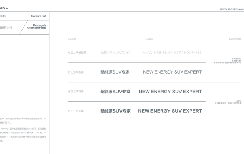Click the HAVAL logo in top-left corner
This screenshot has width=244, height=154.
tap(4, 8)
